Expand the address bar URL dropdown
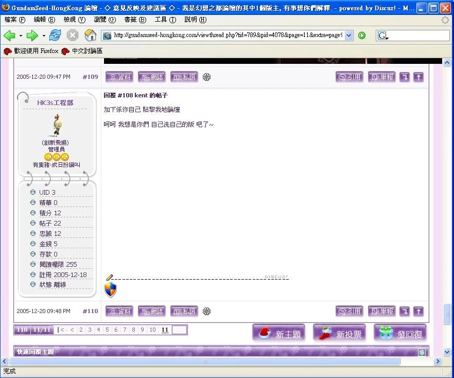 click(x=349, y=36)
